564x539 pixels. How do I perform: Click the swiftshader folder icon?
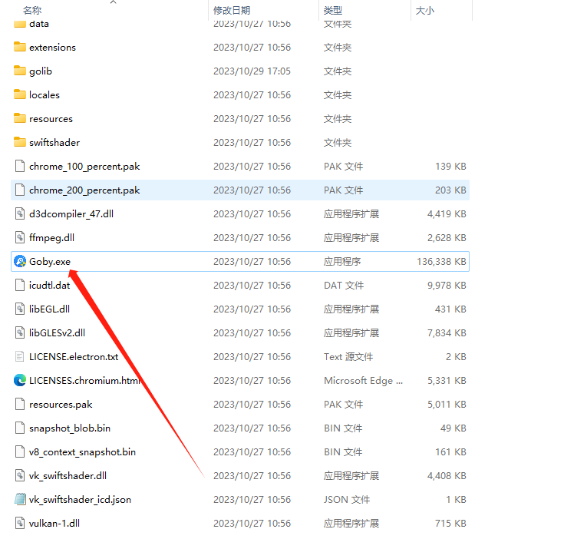tap(20, 142)
